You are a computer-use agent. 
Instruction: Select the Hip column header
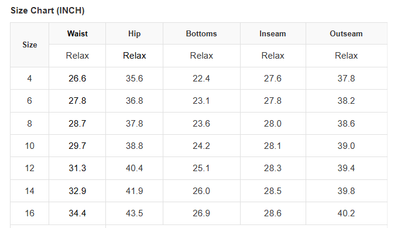[135, 34]
